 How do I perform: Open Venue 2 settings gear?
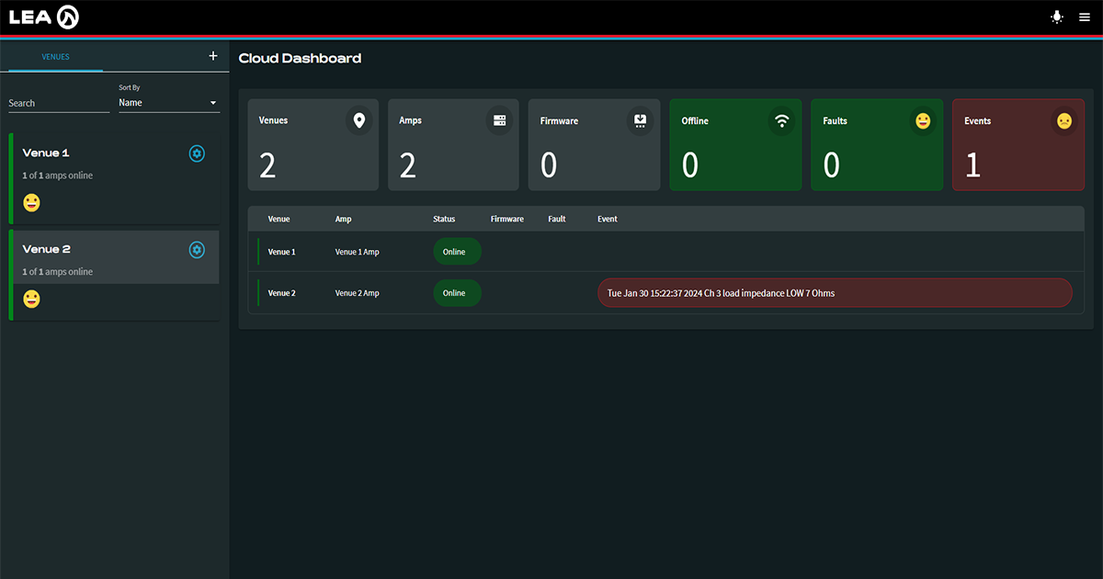(x=197, y=250)
